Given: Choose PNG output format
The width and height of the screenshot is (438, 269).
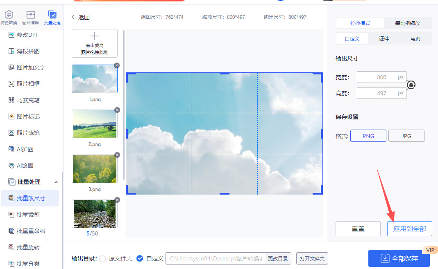Looking at the screenshot, I should pyautogui.click(x=368, y=136).
